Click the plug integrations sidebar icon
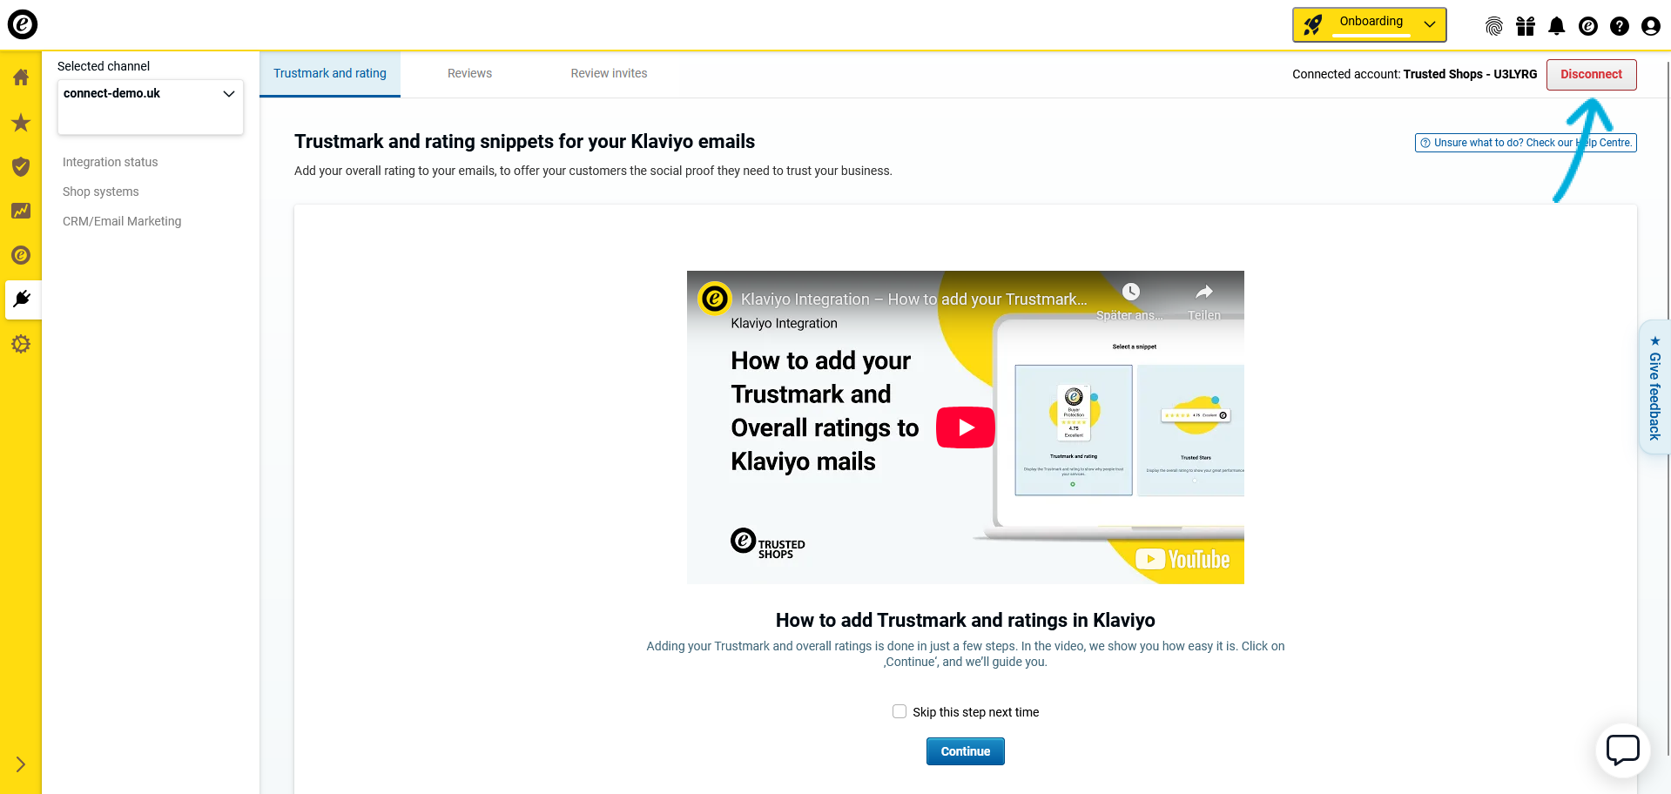Image resolution: width=1671 pixels, height=794 pixels. pos(22,299)
